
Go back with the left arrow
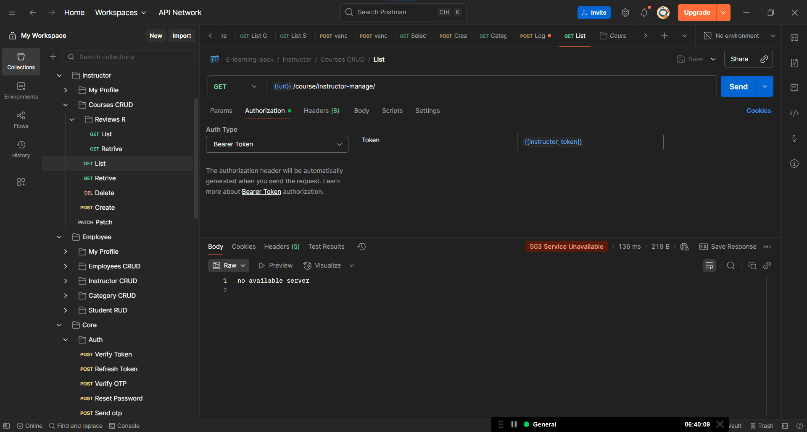point(33,13)
